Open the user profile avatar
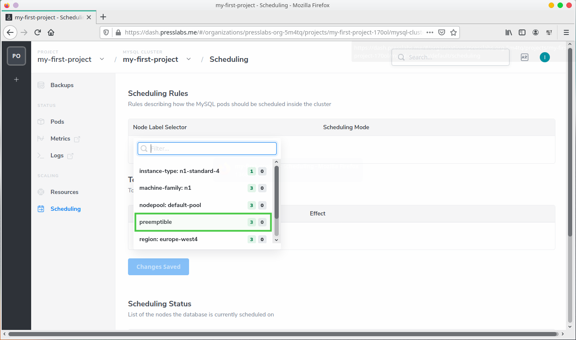 [545, 57]
